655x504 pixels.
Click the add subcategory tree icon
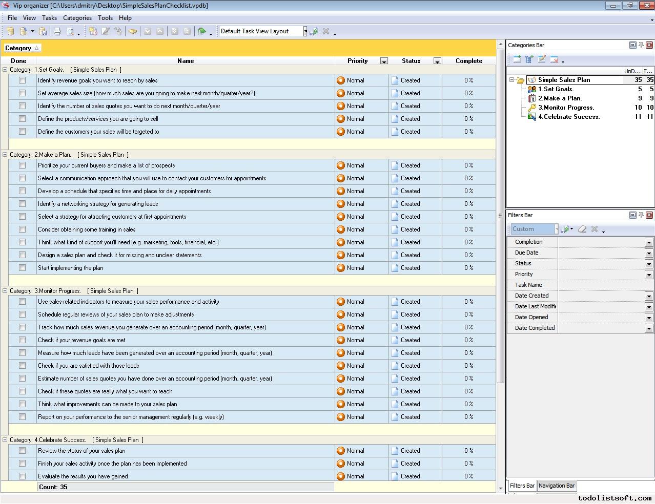529,59
